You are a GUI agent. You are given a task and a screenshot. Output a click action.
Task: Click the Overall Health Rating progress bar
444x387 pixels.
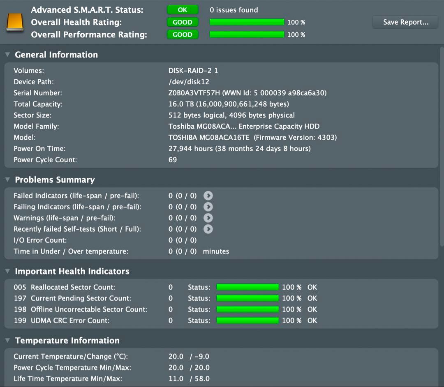(x=247, y=22)
